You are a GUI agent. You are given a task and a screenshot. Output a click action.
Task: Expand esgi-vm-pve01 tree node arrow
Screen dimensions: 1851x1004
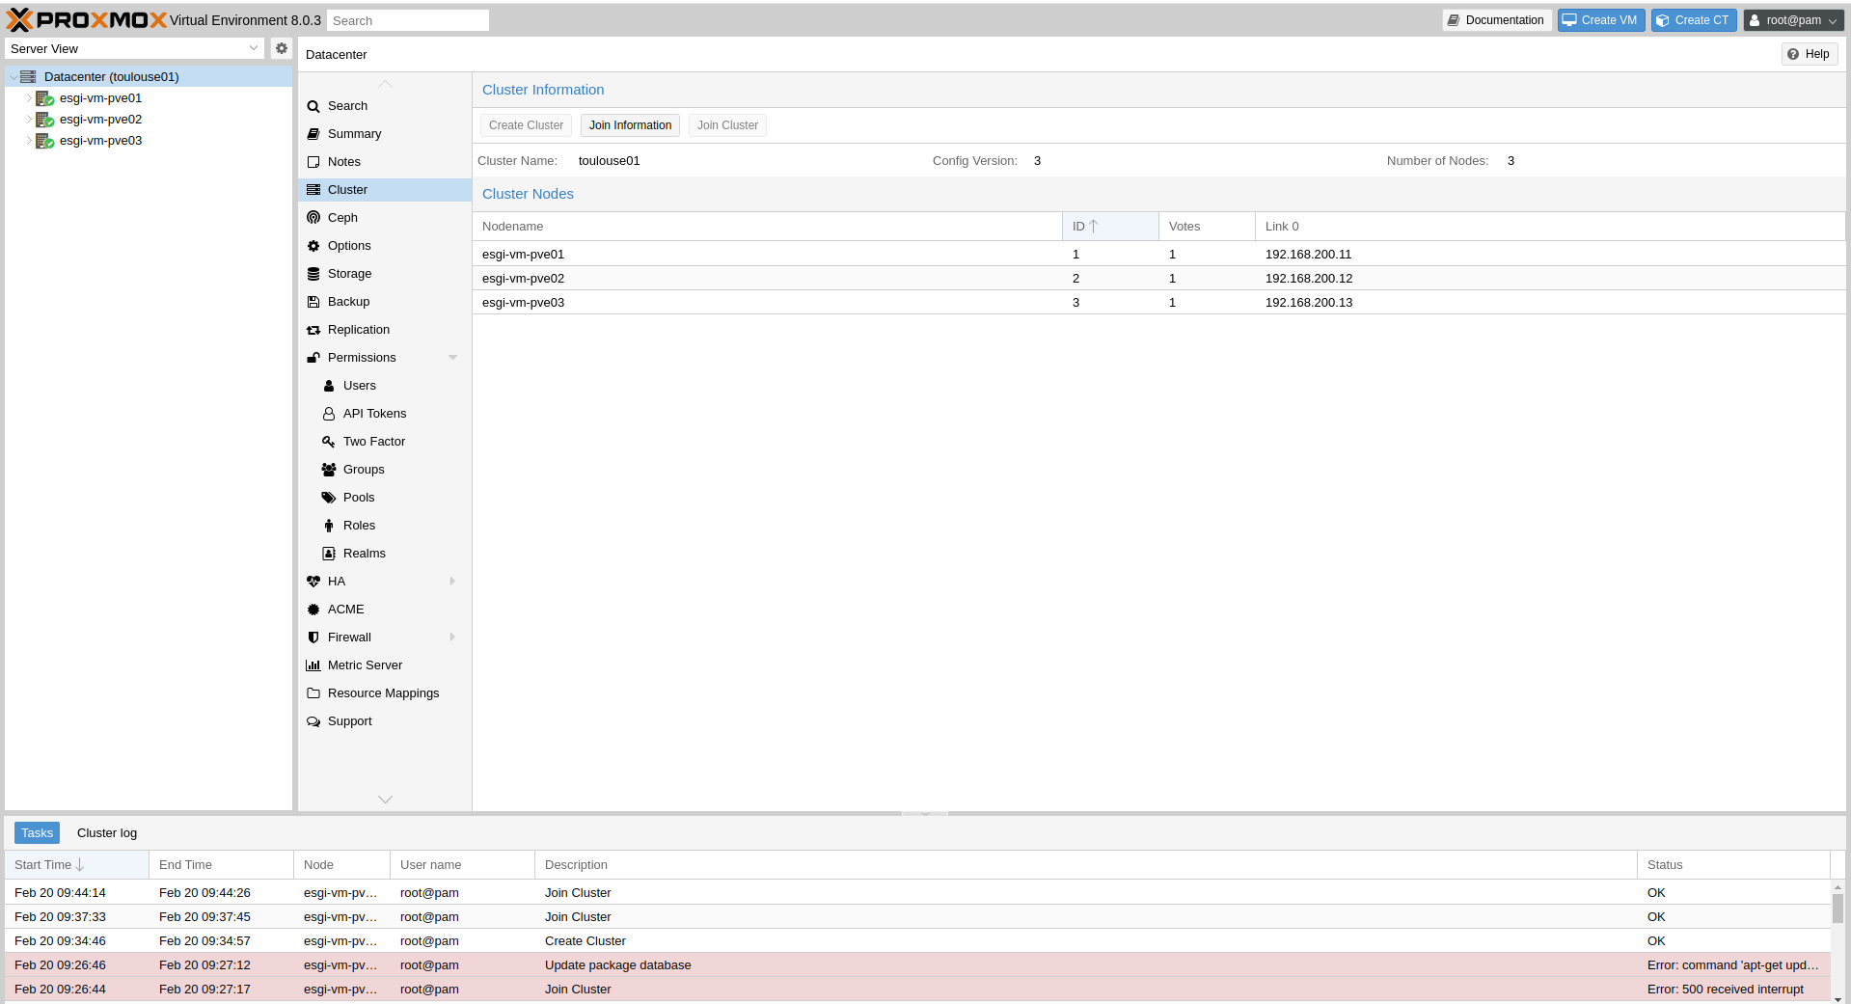[x=29, y=98]
